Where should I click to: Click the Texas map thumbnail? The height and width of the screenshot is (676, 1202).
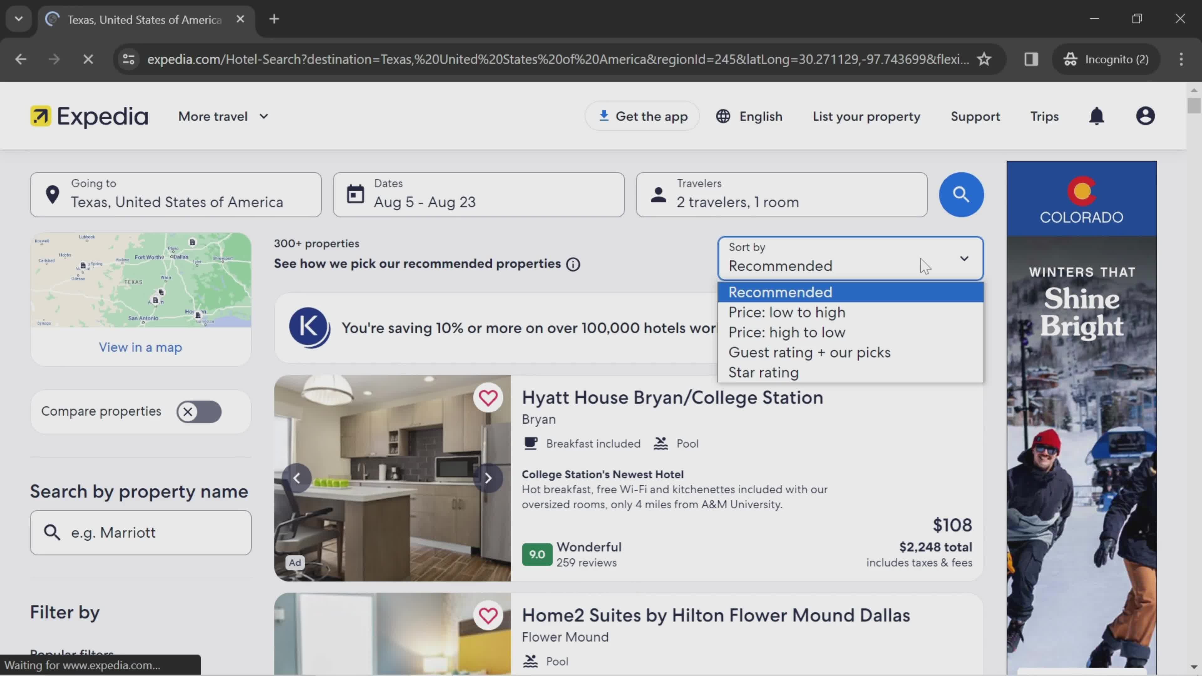point(141,280)
